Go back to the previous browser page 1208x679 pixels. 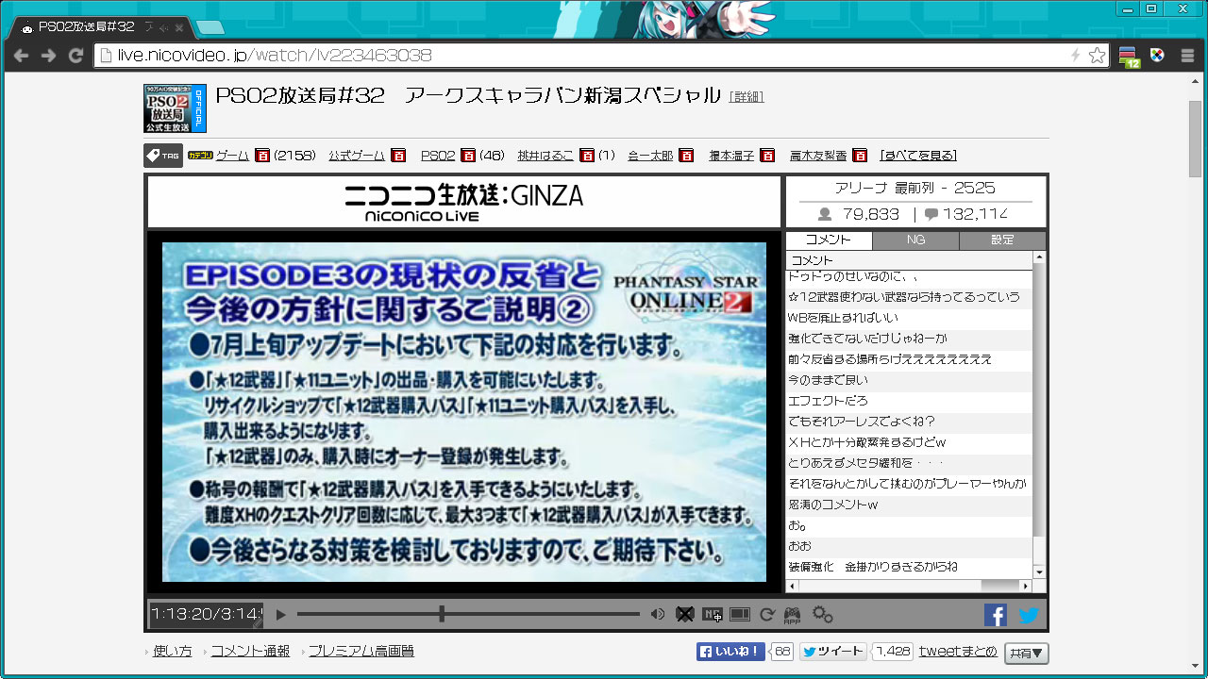(21, 56)
